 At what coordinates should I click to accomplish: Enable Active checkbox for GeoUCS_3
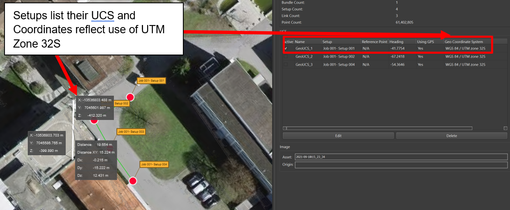(x=286, y=65)
